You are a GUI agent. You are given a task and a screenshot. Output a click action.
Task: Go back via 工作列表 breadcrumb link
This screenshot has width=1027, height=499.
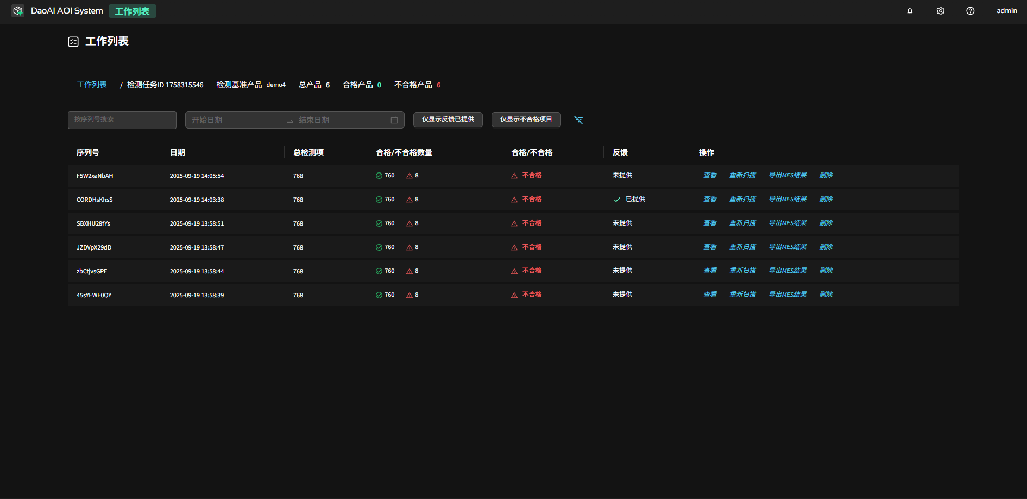(92, 85)
